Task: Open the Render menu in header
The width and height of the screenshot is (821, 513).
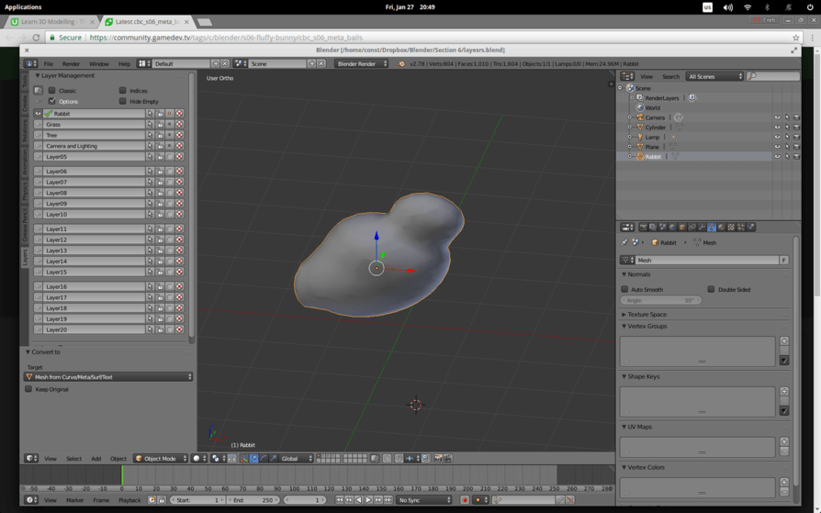Action: (71, 64)
